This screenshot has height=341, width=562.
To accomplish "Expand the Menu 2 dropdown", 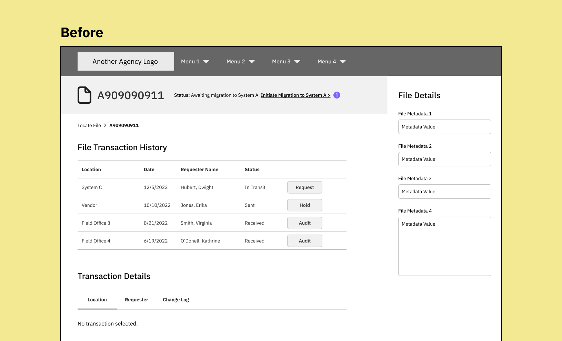I will tap(241, 62).
